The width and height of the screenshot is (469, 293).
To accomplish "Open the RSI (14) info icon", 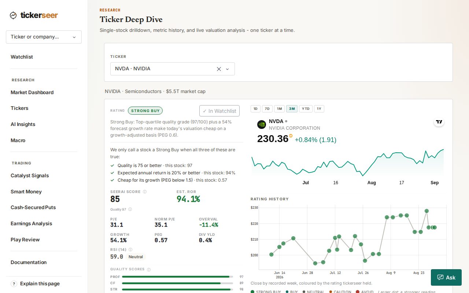I will pos(130,249).
